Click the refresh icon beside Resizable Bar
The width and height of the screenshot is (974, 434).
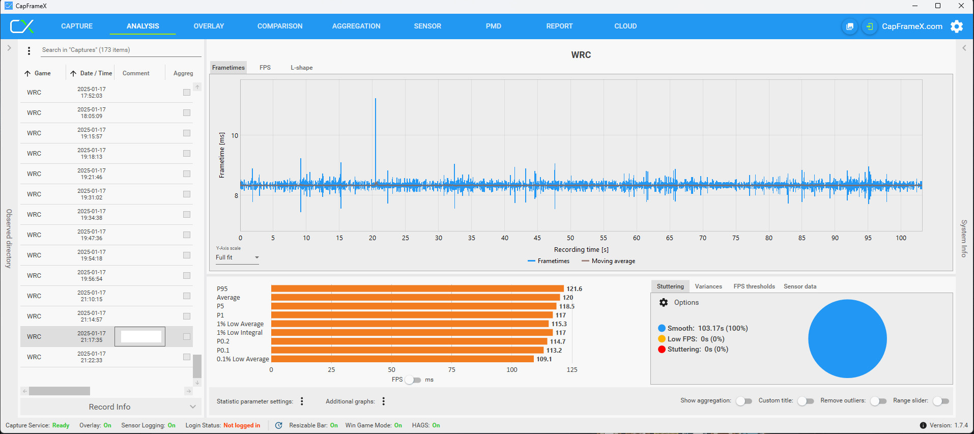pos(278,425)
